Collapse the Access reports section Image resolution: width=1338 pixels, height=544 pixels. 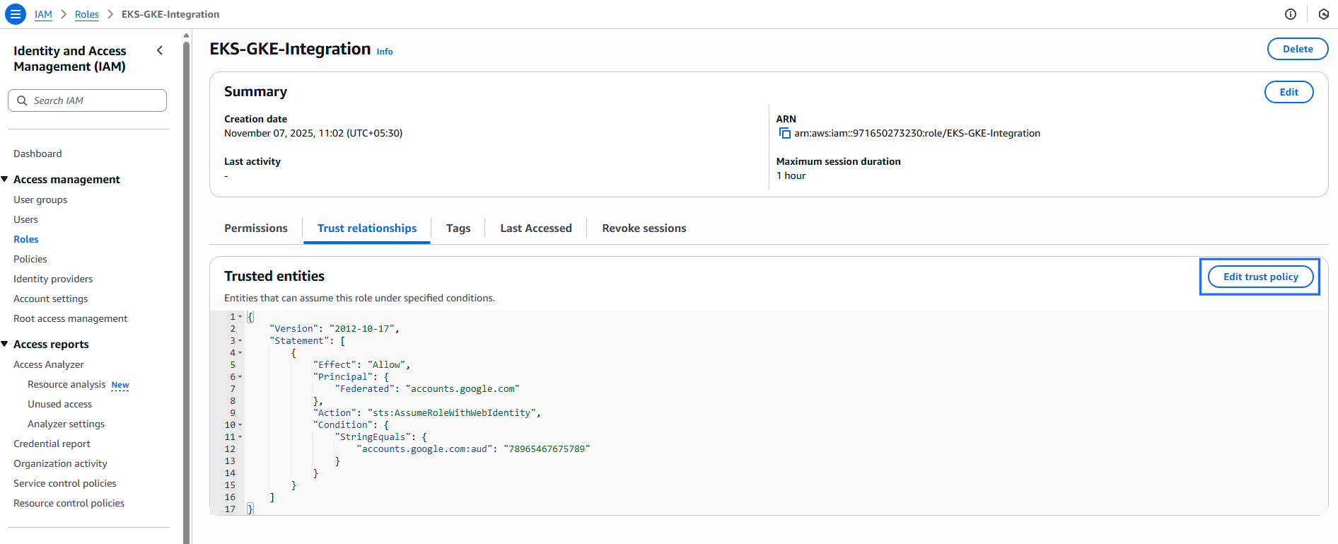(5, 345)
